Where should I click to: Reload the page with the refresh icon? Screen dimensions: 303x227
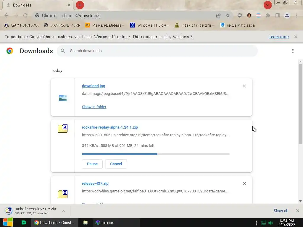click(x=25, y=15)
